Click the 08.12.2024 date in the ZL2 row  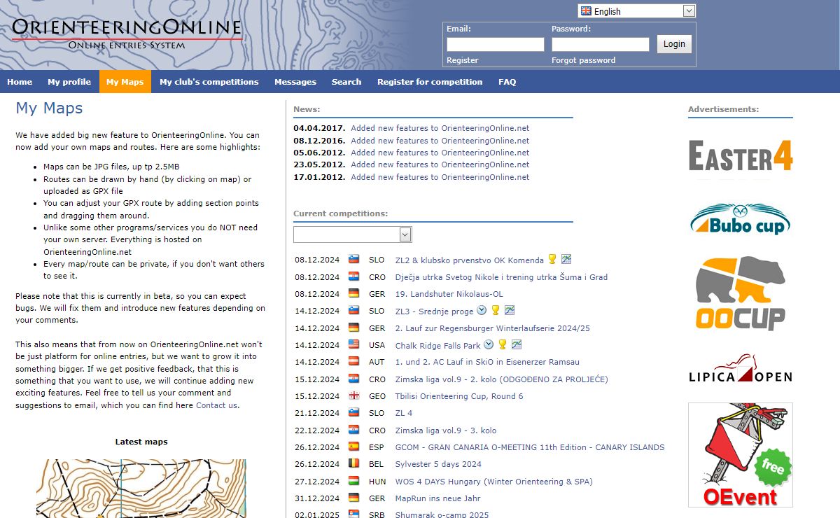pyautogui.click(x=317, y=260)
